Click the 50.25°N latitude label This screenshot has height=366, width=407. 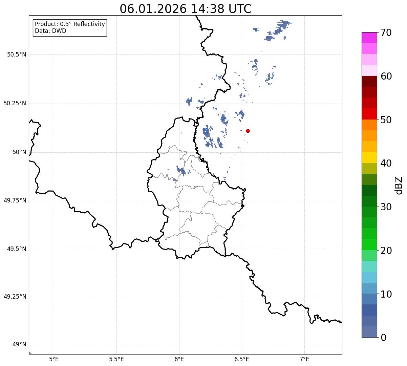pyautogui.click(x=15, y=103)
